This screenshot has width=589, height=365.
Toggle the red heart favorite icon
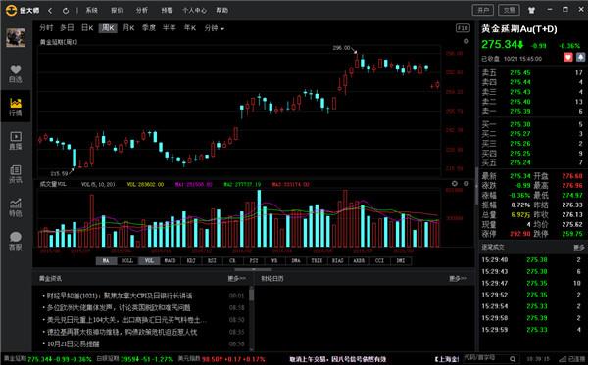pyautogui.click(x=568, y=57)
